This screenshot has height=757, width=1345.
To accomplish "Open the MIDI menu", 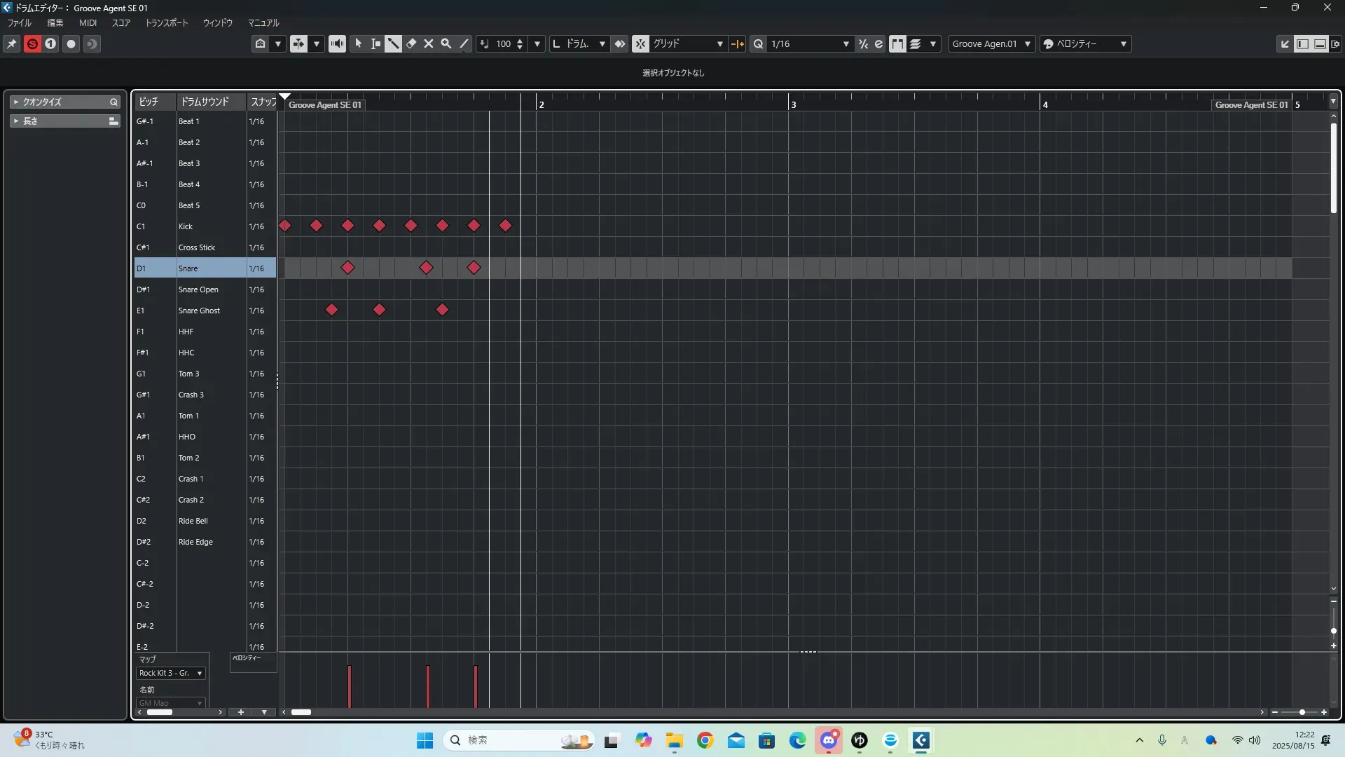I will click(x=88, y=23).
